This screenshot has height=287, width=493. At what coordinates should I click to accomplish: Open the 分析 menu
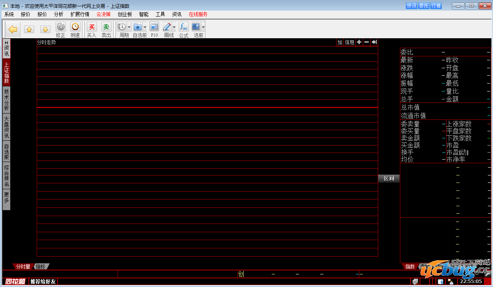click(x=59, y=14)
